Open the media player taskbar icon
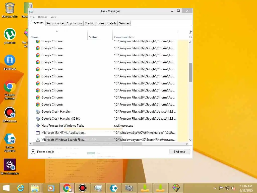The width and height of the screenshot is (257, 193). coord(51,188)
